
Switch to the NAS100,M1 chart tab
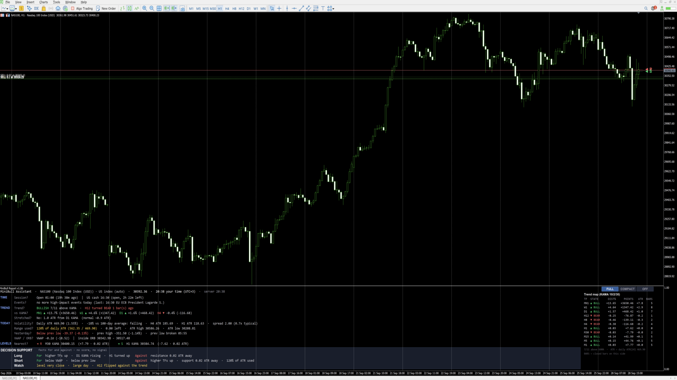[10, 378]
